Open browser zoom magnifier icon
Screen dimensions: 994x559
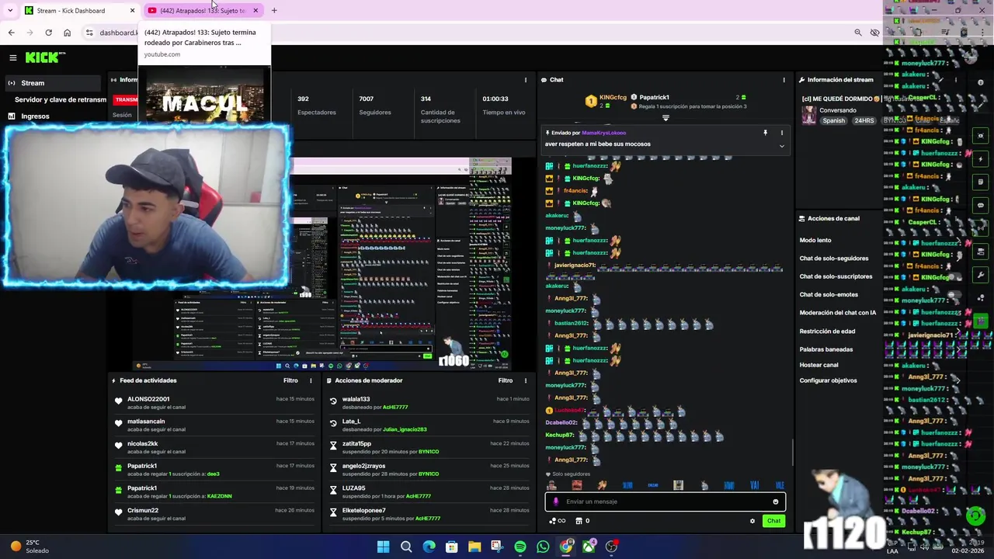(858, 33)
